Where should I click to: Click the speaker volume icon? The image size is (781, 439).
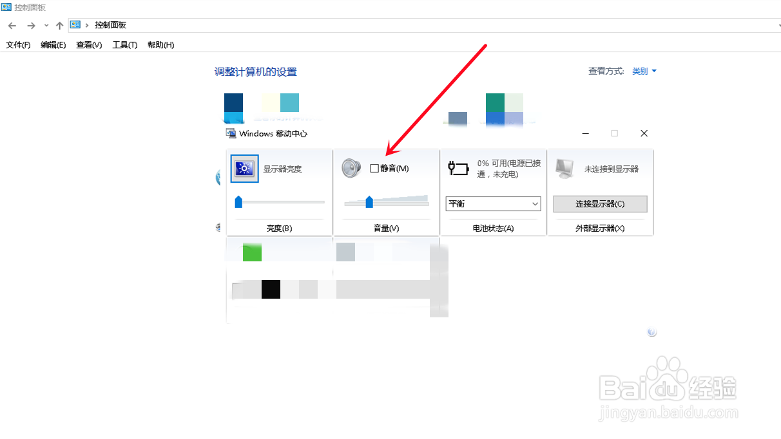tap(350, 167)
